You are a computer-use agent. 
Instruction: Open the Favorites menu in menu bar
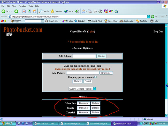coord(22,6)
